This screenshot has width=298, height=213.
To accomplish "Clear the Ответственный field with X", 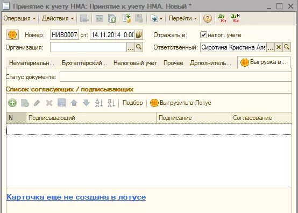I will pos(279,47).
